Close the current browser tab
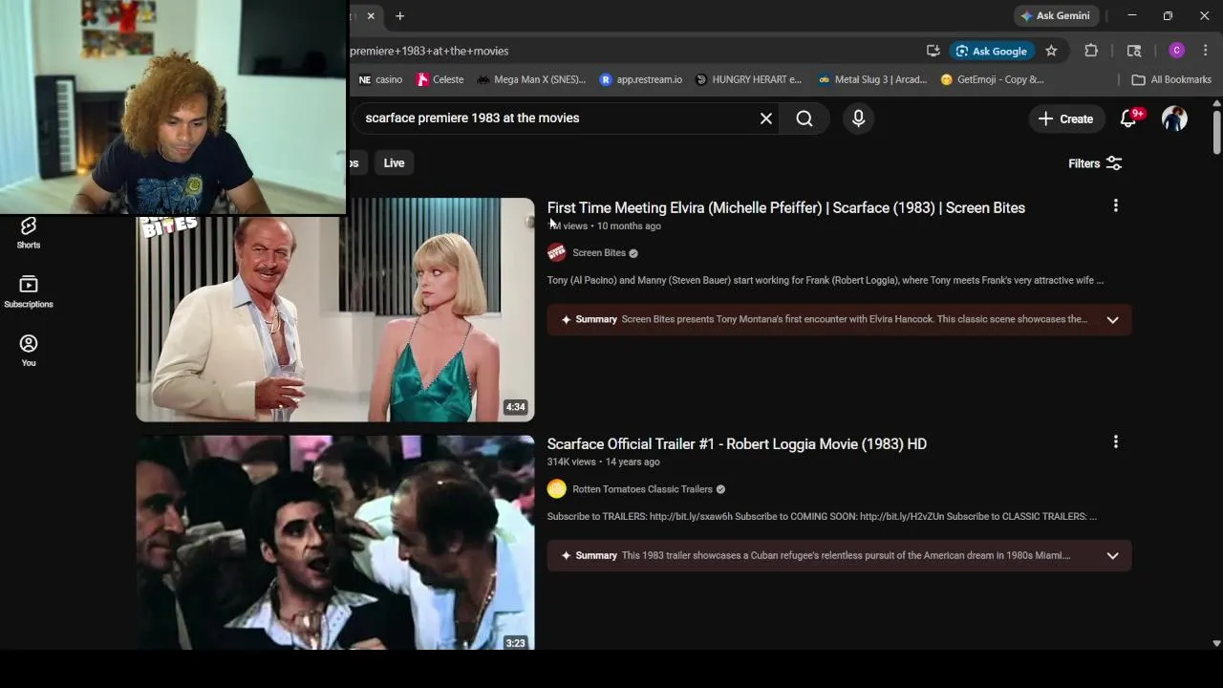1223x688 pixels. click(371, 15)
